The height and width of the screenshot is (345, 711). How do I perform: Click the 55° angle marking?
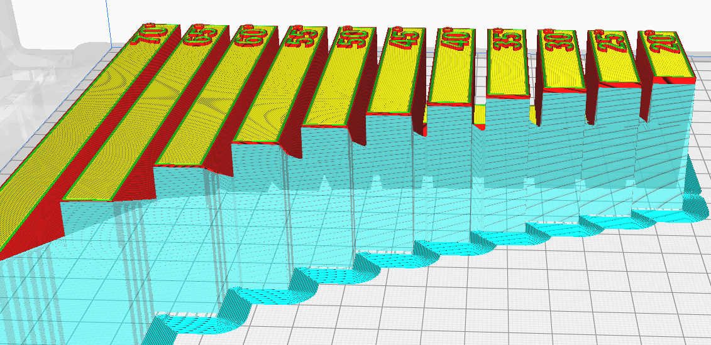pyautogui.click(x=302, y=36)
